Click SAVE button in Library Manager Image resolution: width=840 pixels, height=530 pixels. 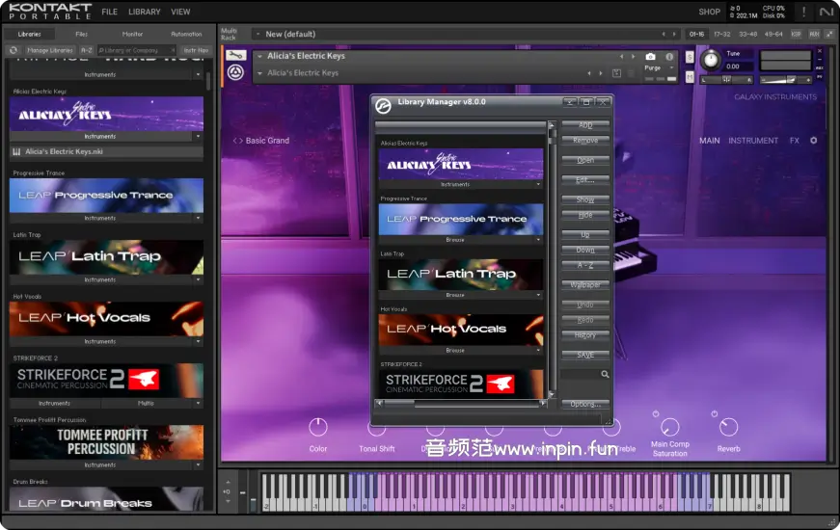coord(585,355)
